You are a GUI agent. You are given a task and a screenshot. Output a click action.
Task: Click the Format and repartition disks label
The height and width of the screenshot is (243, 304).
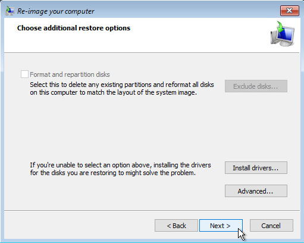coord(70,74)
